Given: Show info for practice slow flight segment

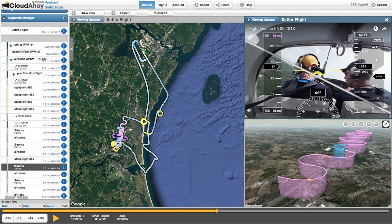Looking at the screenshot, I should 64,74.
